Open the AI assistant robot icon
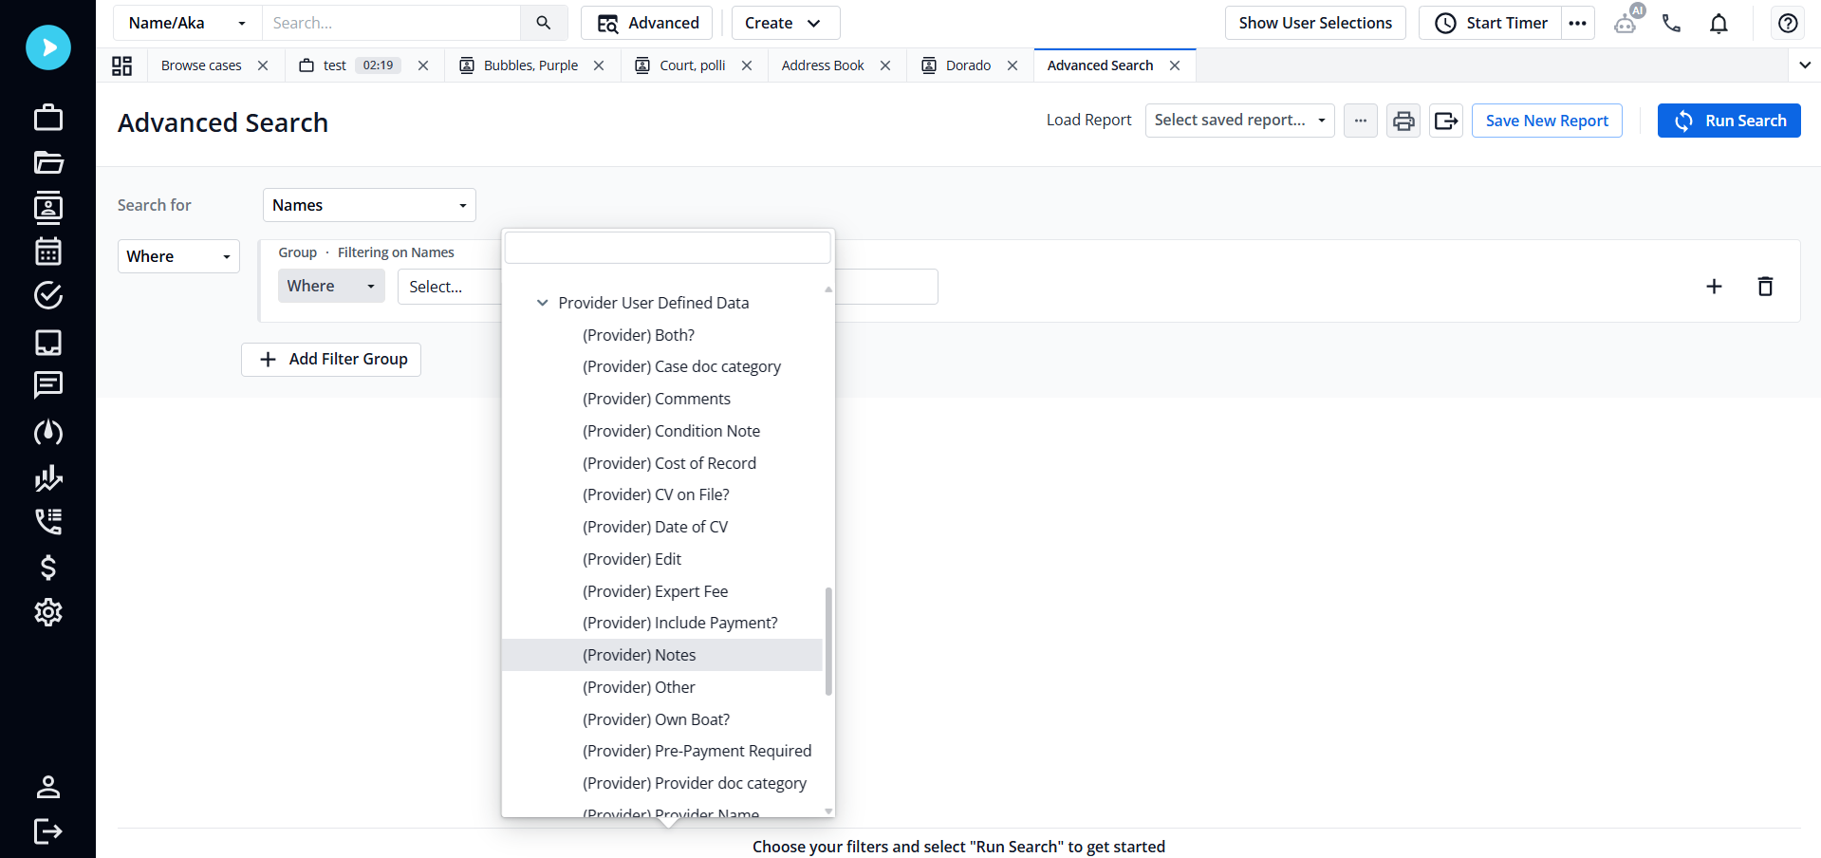This screenshot has width=1821, height=858. [x=1625, y=23]
